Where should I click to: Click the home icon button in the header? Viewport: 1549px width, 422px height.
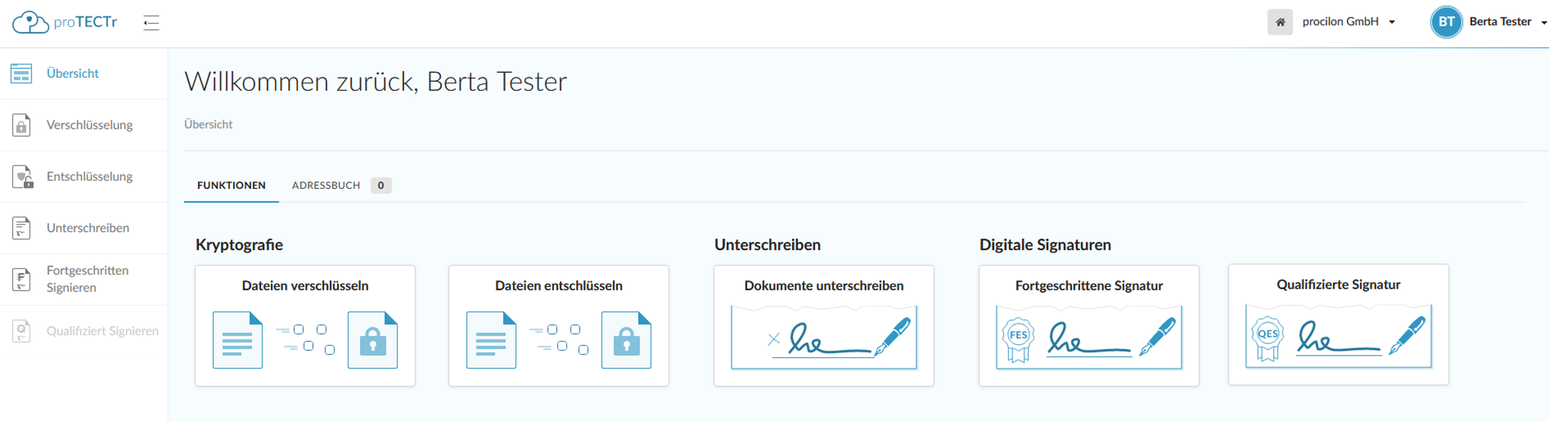(x=1280, y=22)
